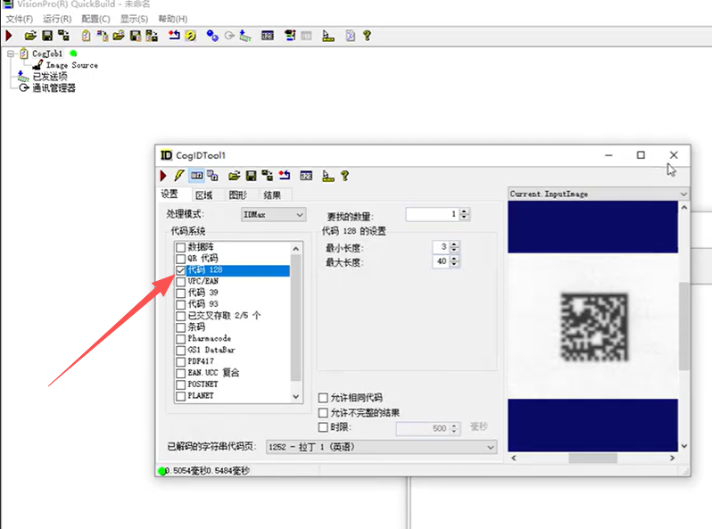Viewport: 712px width, 529px height.
Task: Click the script document icon in QuickBuild toolbar
Action: pyautogui.click(x=350, y=36)
